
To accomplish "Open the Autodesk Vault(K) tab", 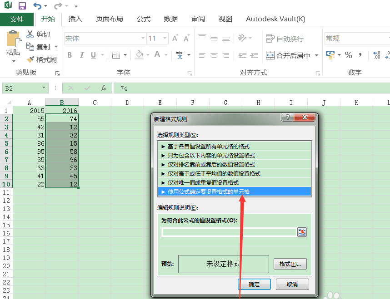I will 275,19.
